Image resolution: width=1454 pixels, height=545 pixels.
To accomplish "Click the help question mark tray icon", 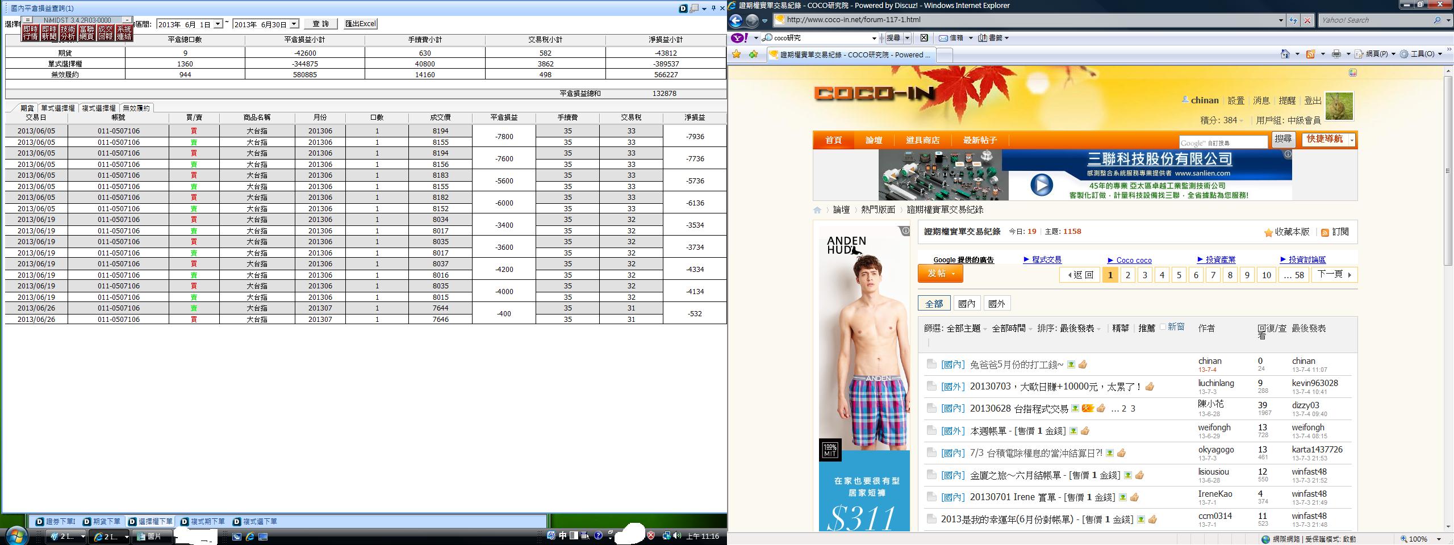I will coord(598,536).
